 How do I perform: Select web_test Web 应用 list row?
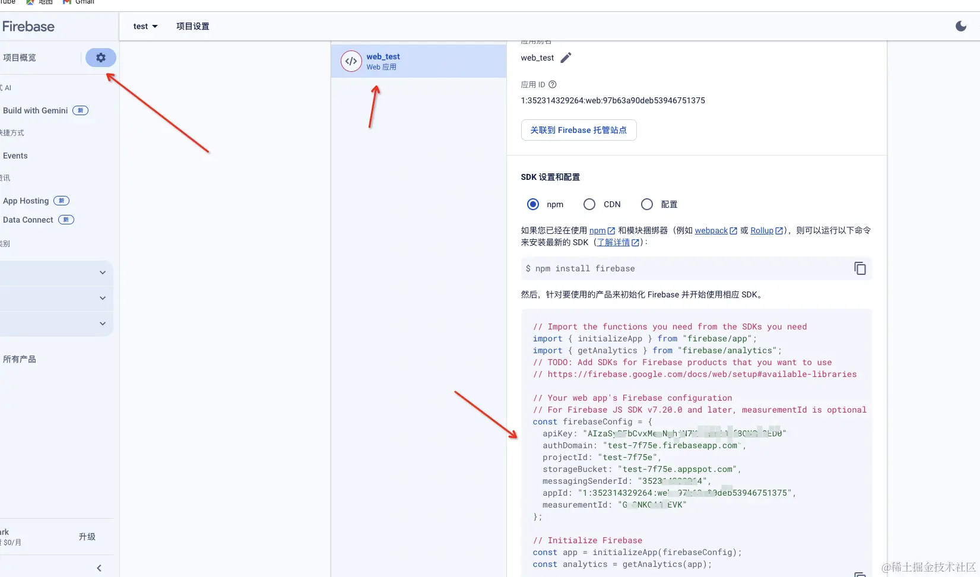tap(418, 61)
